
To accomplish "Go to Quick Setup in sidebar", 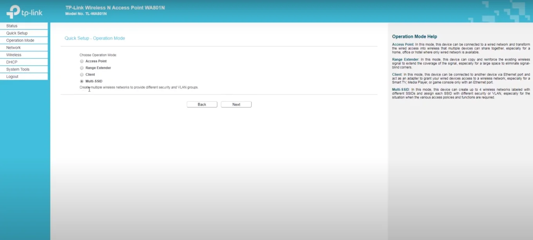I will 17,33.
